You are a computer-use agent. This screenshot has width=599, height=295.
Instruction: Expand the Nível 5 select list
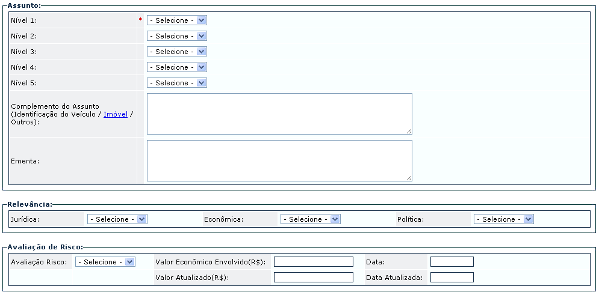coord(177,83)
